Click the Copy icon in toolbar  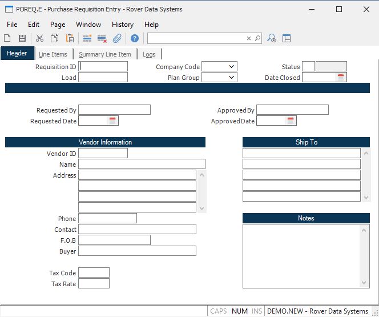(54, 38)
